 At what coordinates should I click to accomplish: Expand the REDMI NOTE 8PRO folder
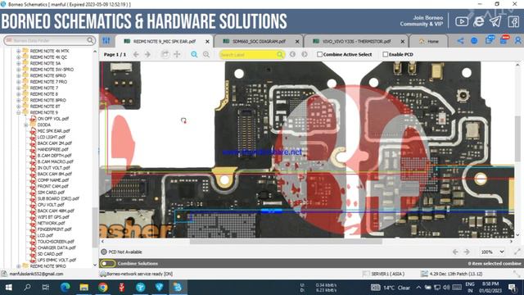(18, 100)
